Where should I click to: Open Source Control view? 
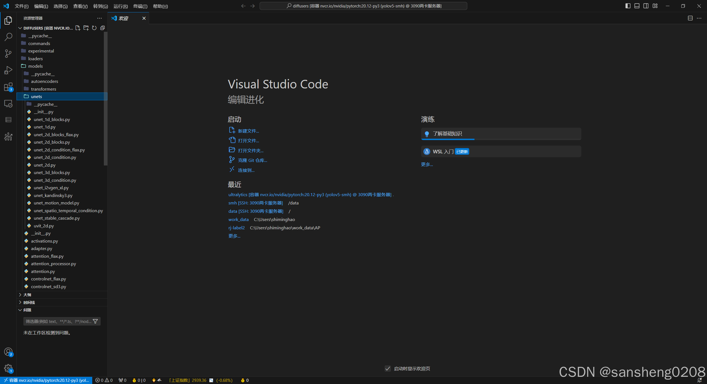[8, 54]
